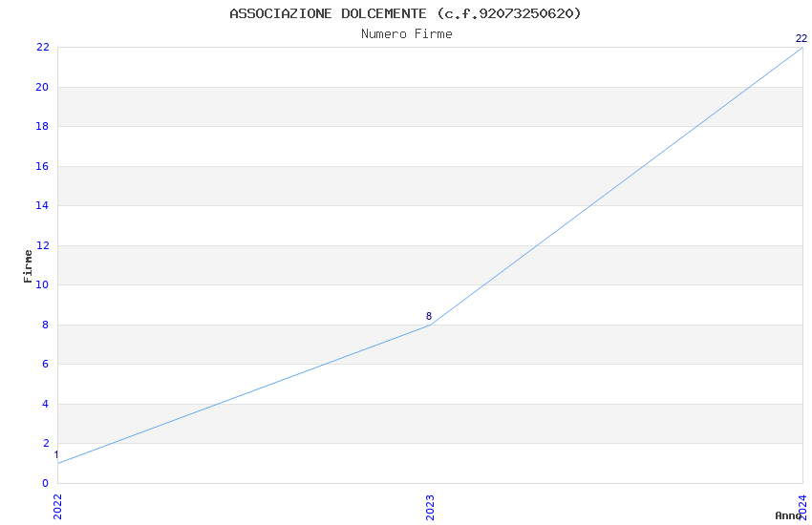Click the y-axis tick label 4
Screen dimensions: 812x525
[46, 404]
